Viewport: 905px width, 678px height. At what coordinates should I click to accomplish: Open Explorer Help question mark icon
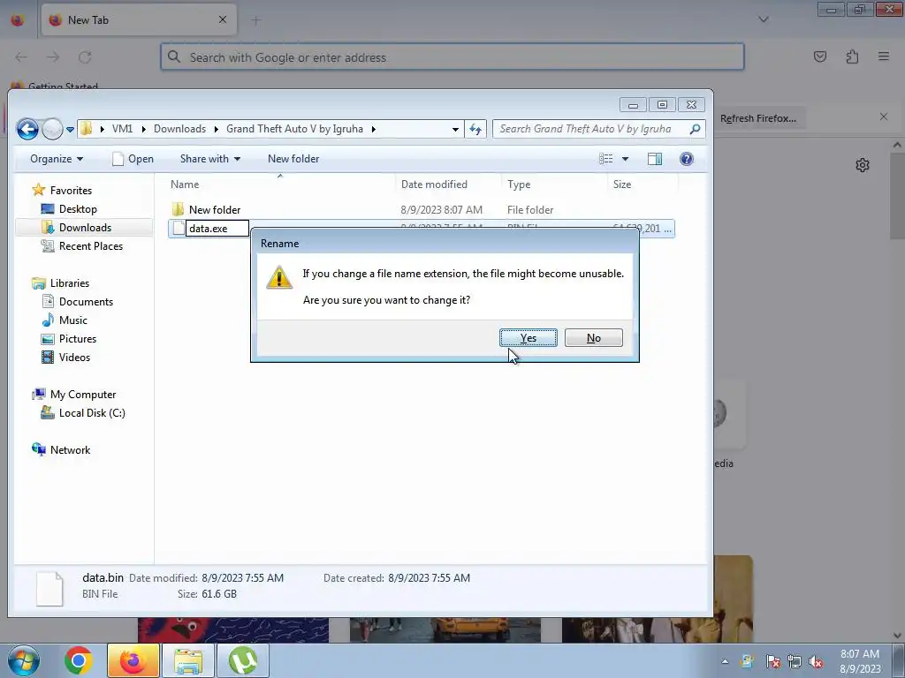tap(686, 159)
